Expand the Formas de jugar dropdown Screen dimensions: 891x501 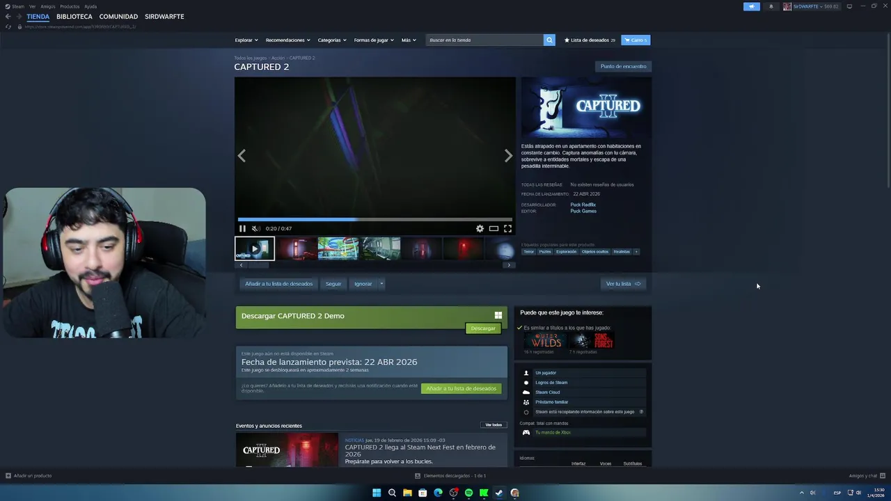click(374, 40)
